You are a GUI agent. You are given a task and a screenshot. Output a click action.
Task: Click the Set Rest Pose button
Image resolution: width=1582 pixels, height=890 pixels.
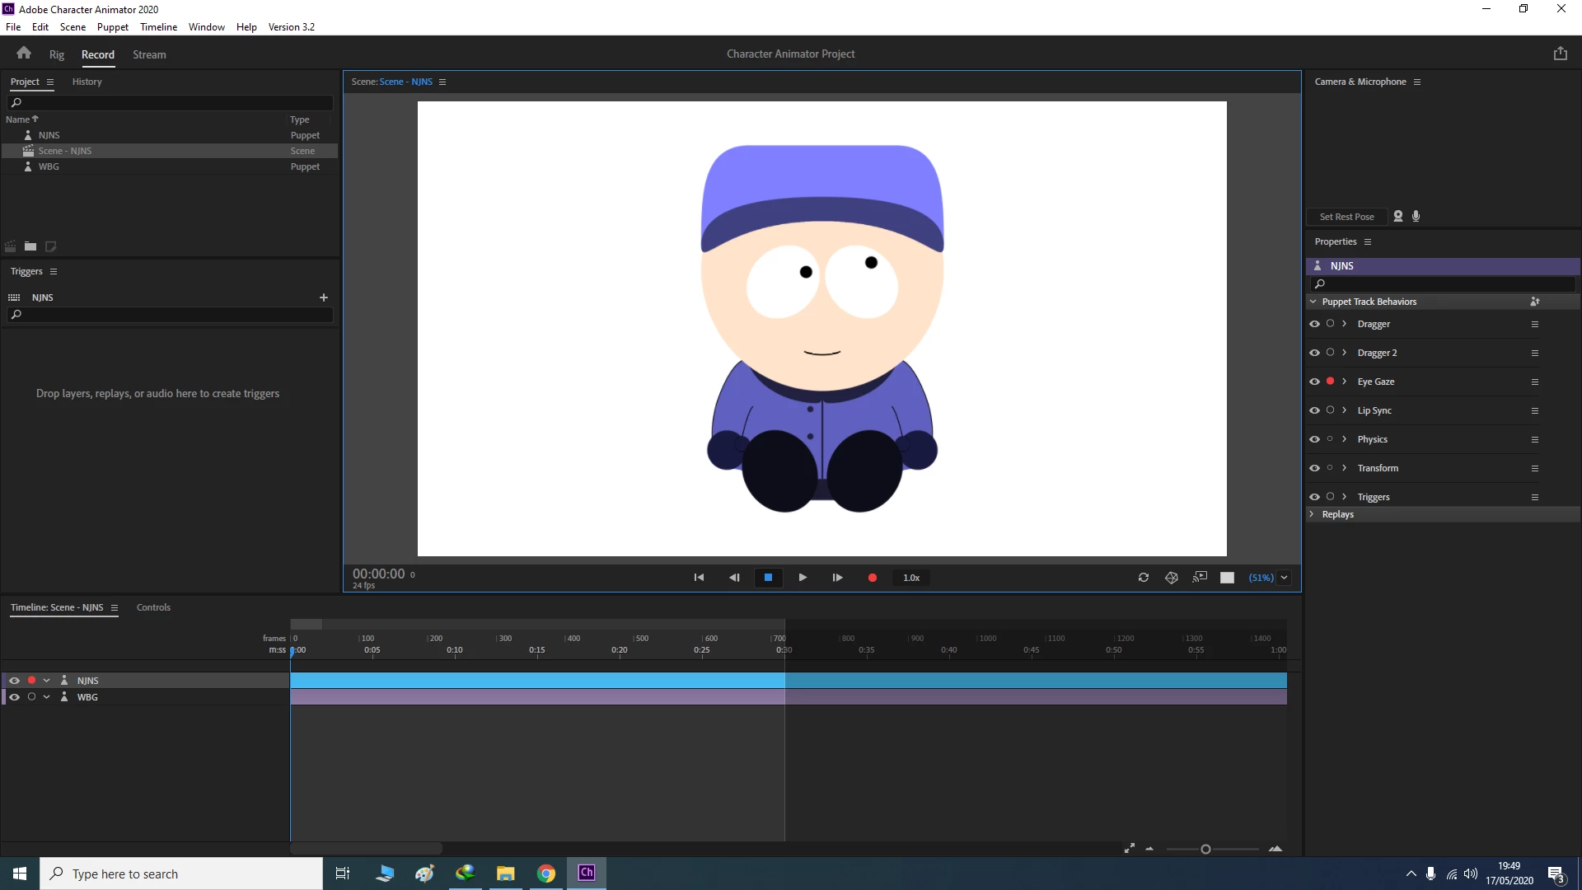click(x=1346, y=217)
